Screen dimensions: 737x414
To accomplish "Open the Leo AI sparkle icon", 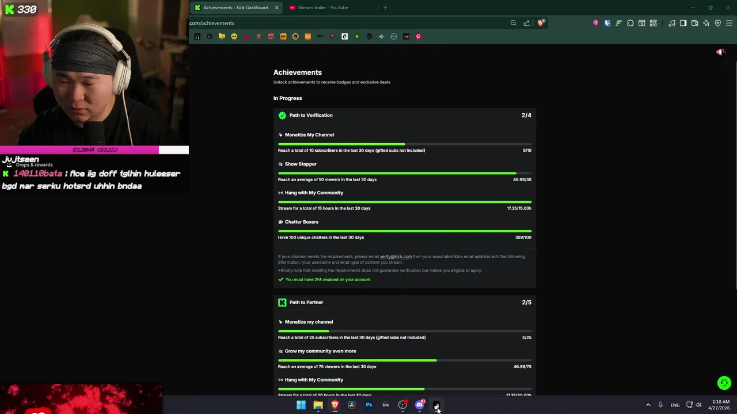I will 706,23.
